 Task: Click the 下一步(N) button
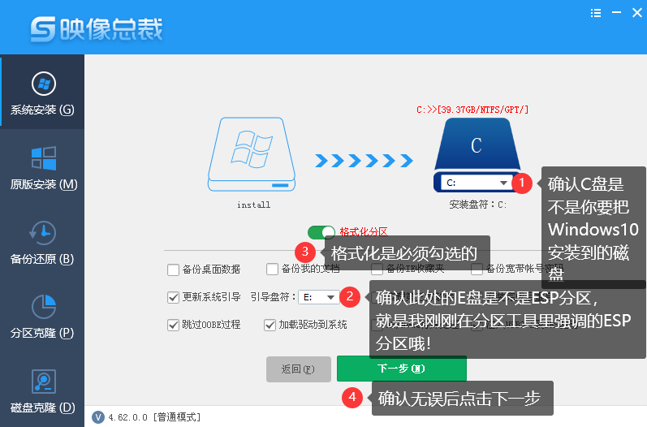coord(402,369)
